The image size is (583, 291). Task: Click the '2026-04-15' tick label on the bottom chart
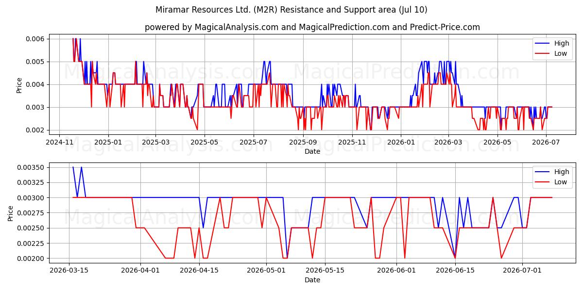[x=199, y=271]
